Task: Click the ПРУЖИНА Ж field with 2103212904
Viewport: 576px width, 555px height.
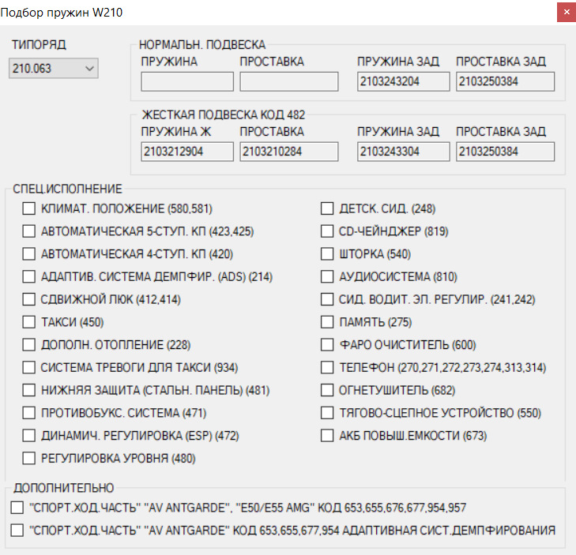Action: tap(187, 151)
